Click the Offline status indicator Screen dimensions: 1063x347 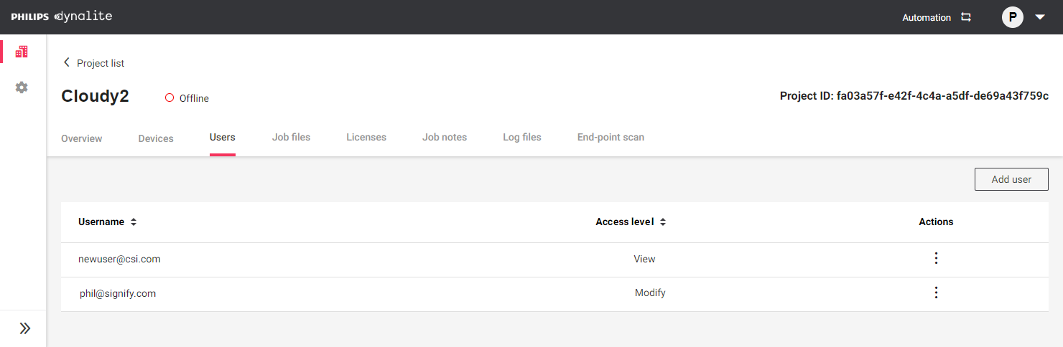coord(187,98)
